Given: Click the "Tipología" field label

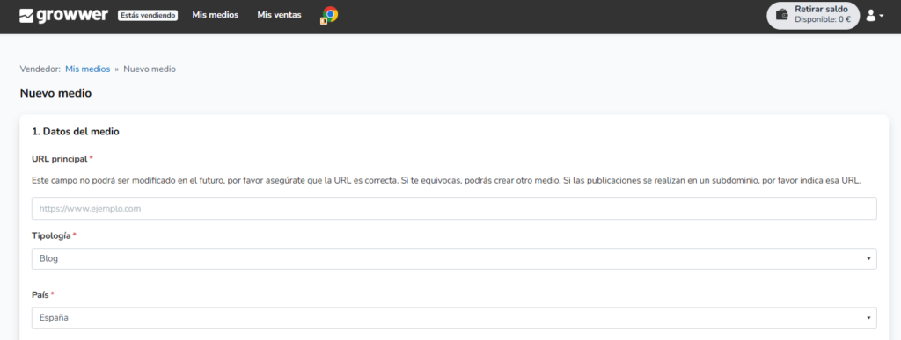Looking at the screenshot, I should 51,235.
